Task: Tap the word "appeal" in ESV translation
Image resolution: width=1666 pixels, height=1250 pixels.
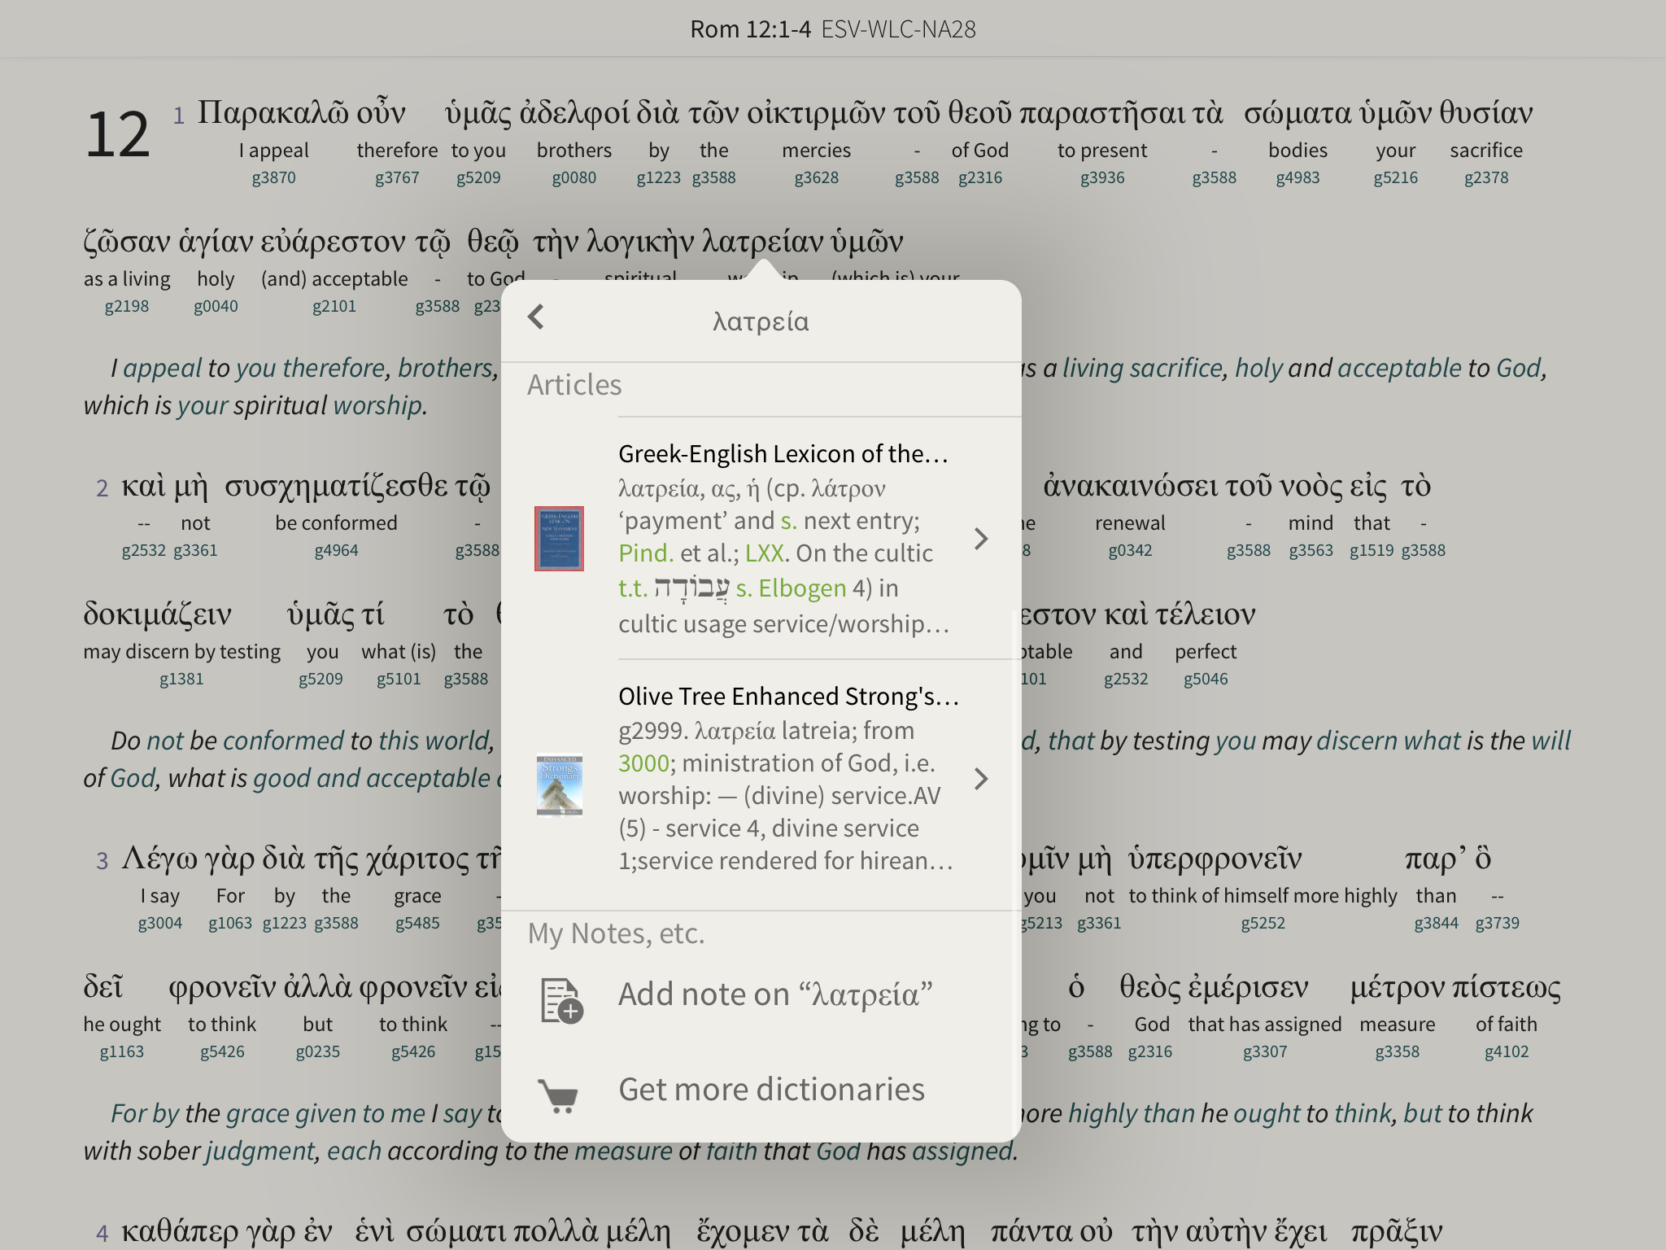Action: click(162, 369)
